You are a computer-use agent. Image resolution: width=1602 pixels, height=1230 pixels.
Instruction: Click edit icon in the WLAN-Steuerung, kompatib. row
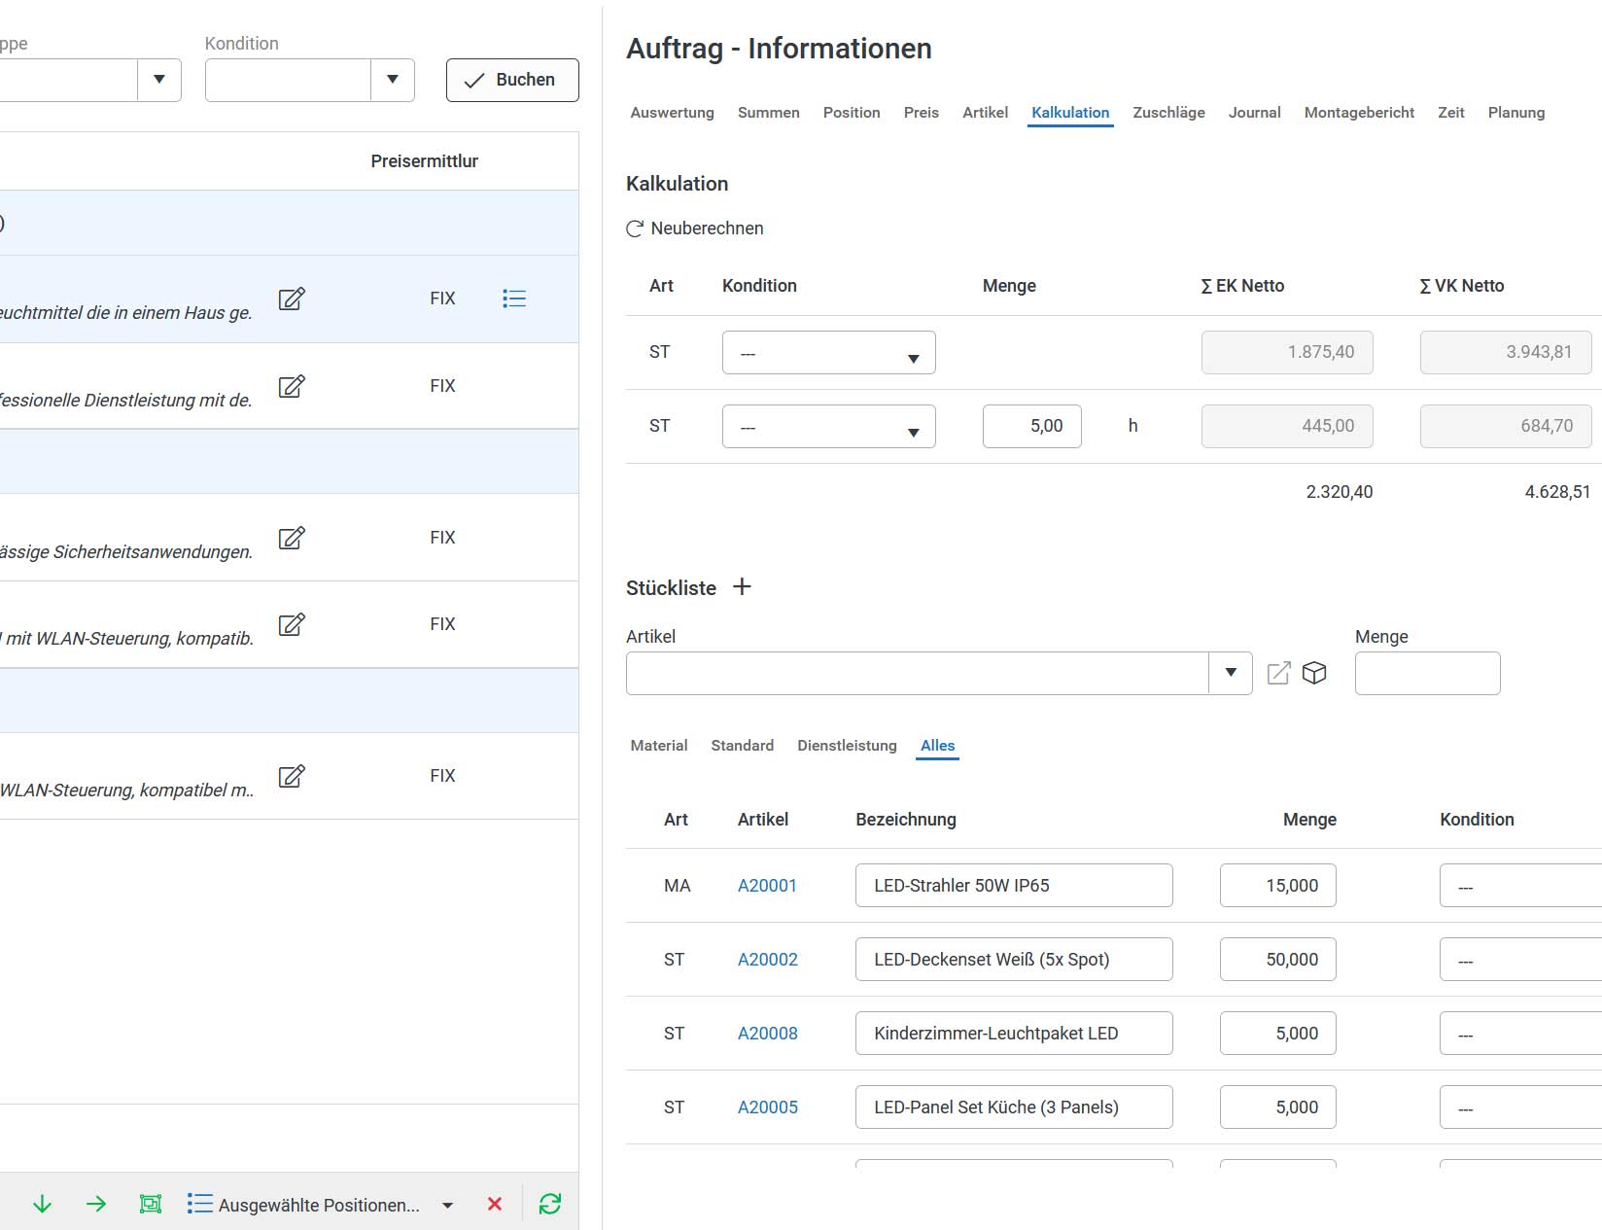292,624
